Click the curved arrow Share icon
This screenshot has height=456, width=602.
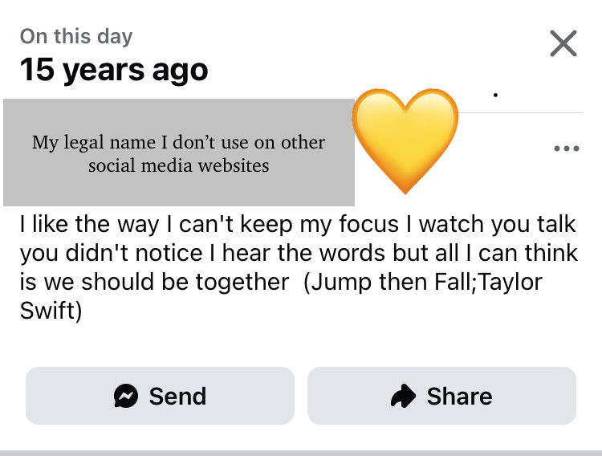coord(403,396)
